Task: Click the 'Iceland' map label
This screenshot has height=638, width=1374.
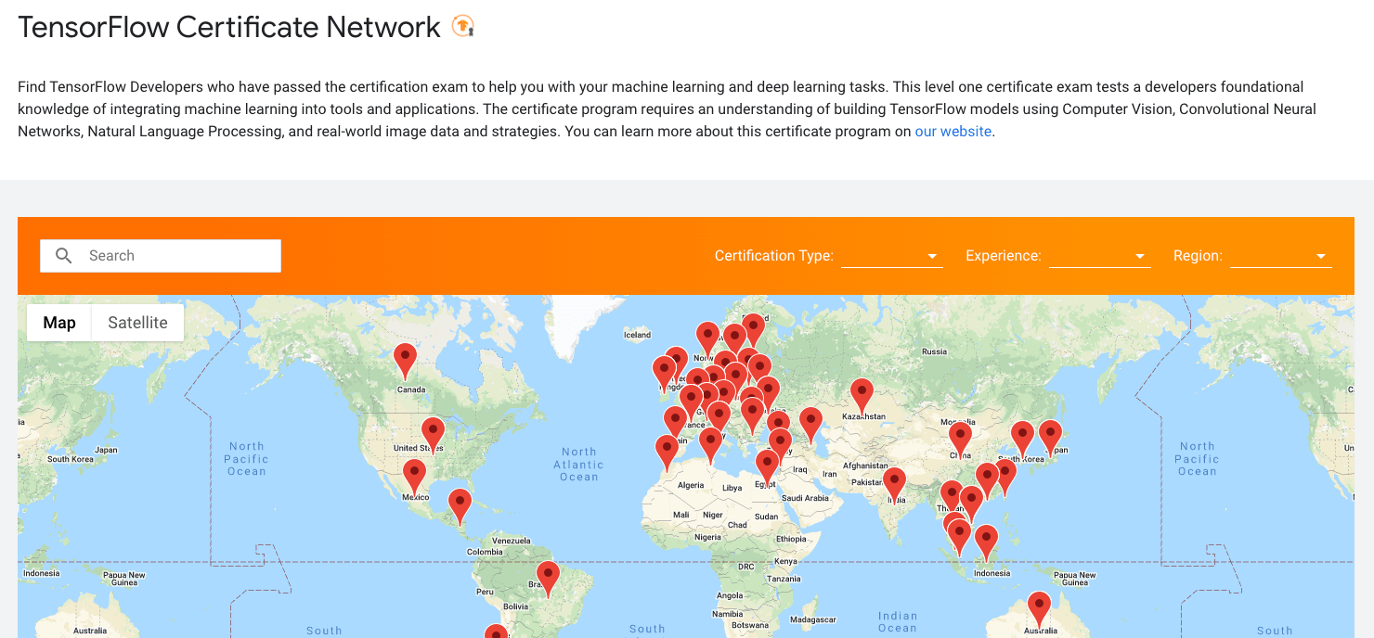Action: 637,335
